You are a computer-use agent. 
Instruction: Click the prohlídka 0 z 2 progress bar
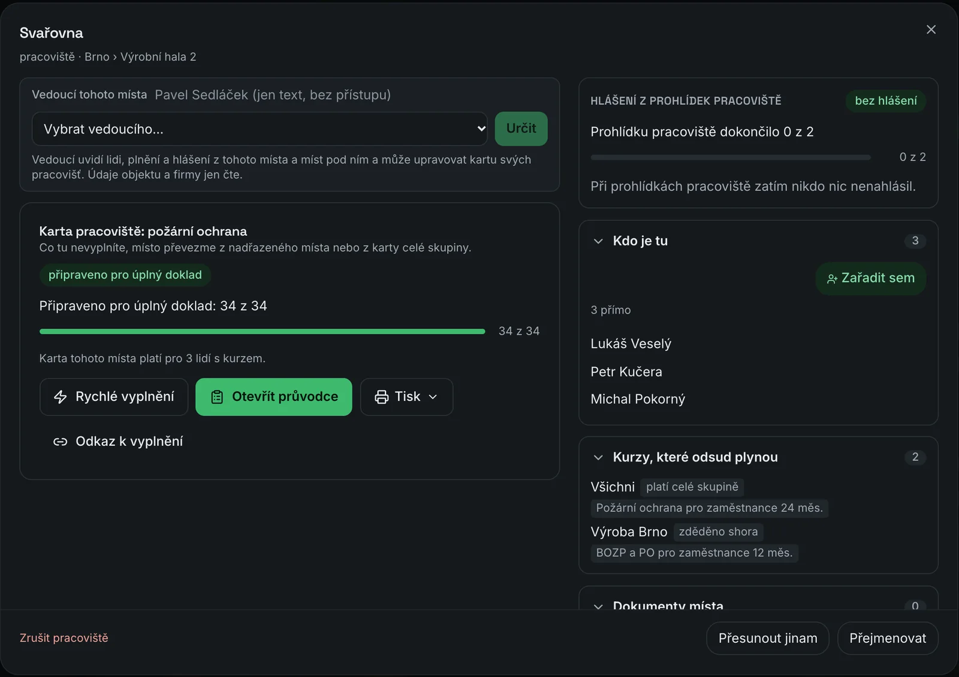(731, 157)
